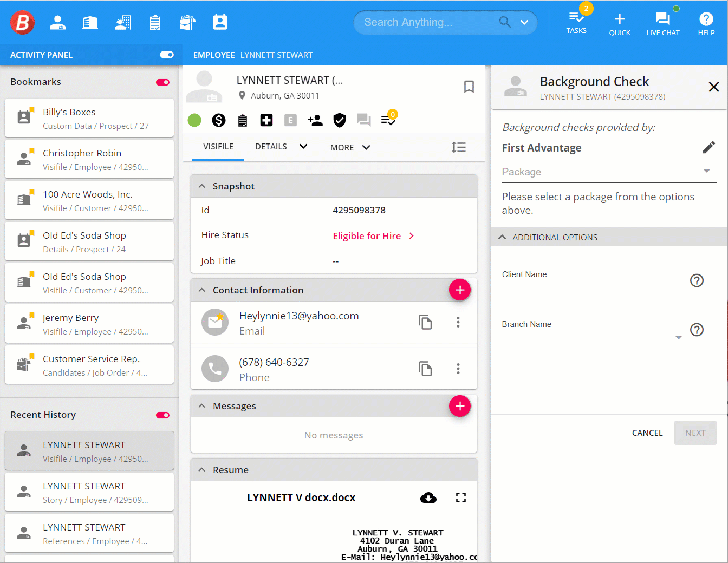Start a Live Chat

(x=663, y=24)
